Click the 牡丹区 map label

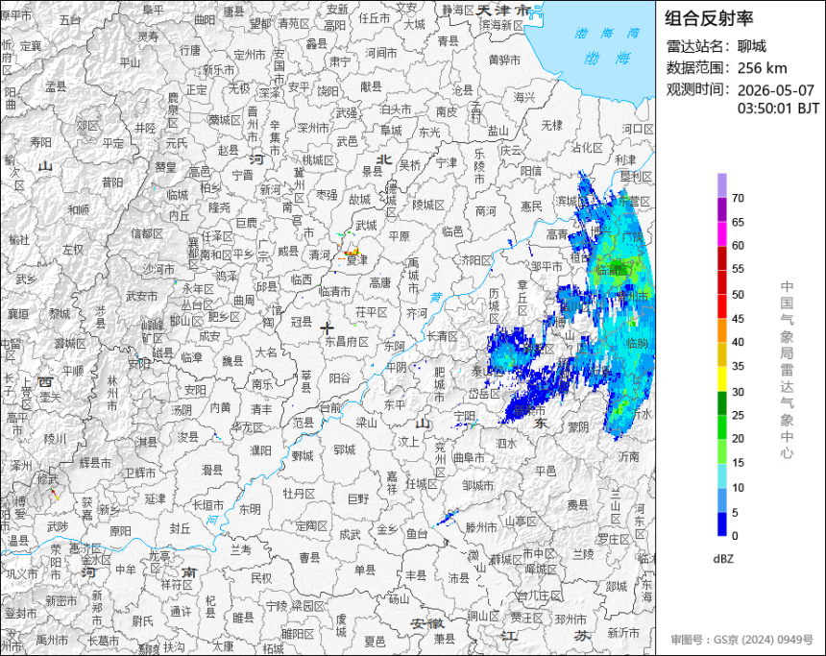299,494
